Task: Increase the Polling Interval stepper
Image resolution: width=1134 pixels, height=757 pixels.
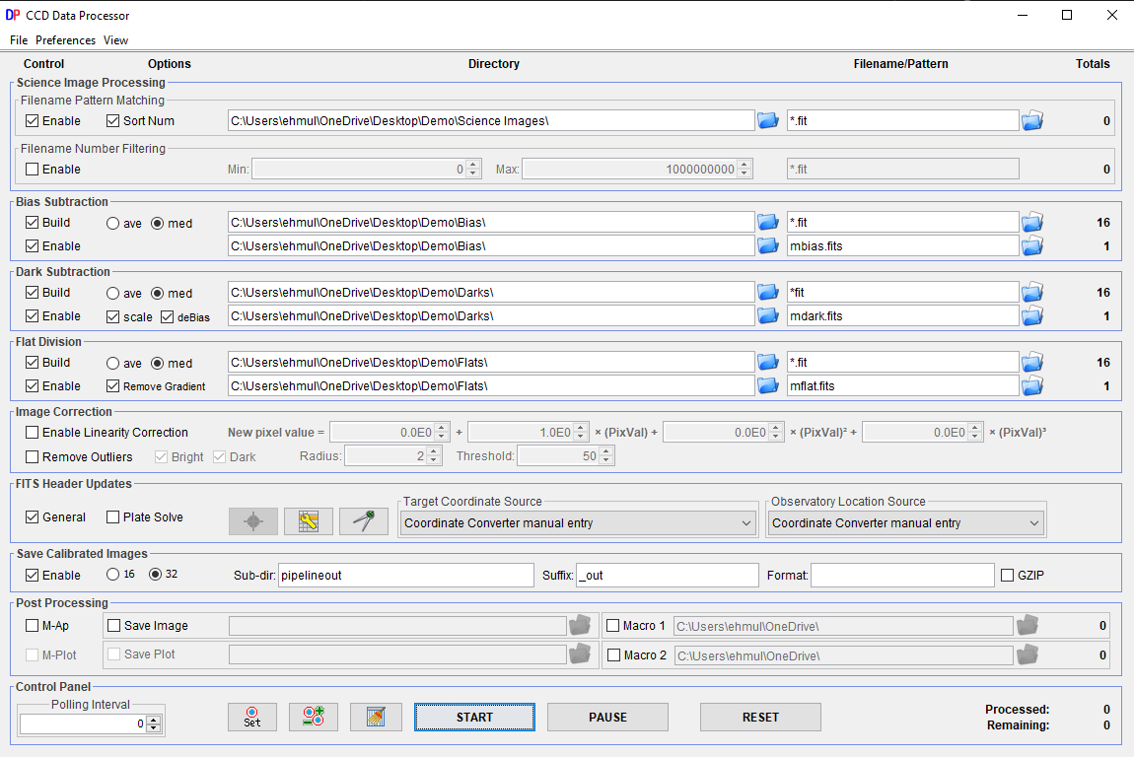Action: [154, 720]
